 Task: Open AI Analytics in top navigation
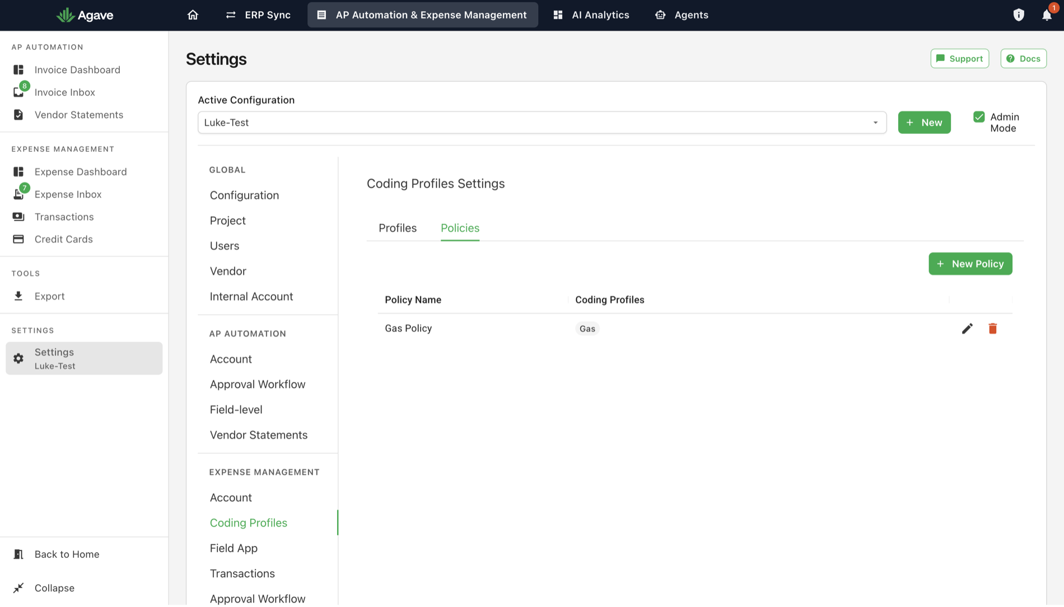(x=591, y=15)
